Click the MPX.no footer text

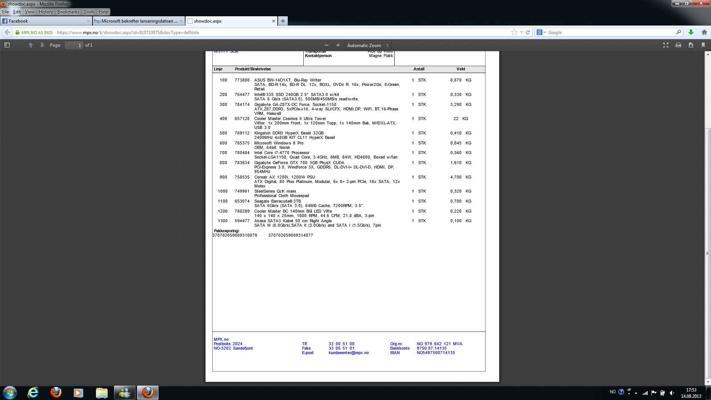(x=221, y=340)
